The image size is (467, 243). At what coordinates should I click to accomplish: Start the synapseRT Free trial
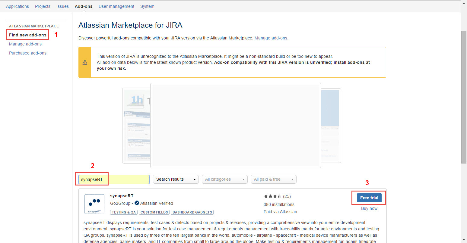point(369,198)
